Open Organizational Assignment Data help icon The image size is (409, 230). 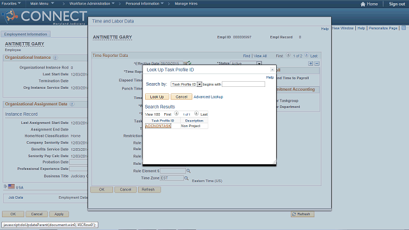click(72, 104)
